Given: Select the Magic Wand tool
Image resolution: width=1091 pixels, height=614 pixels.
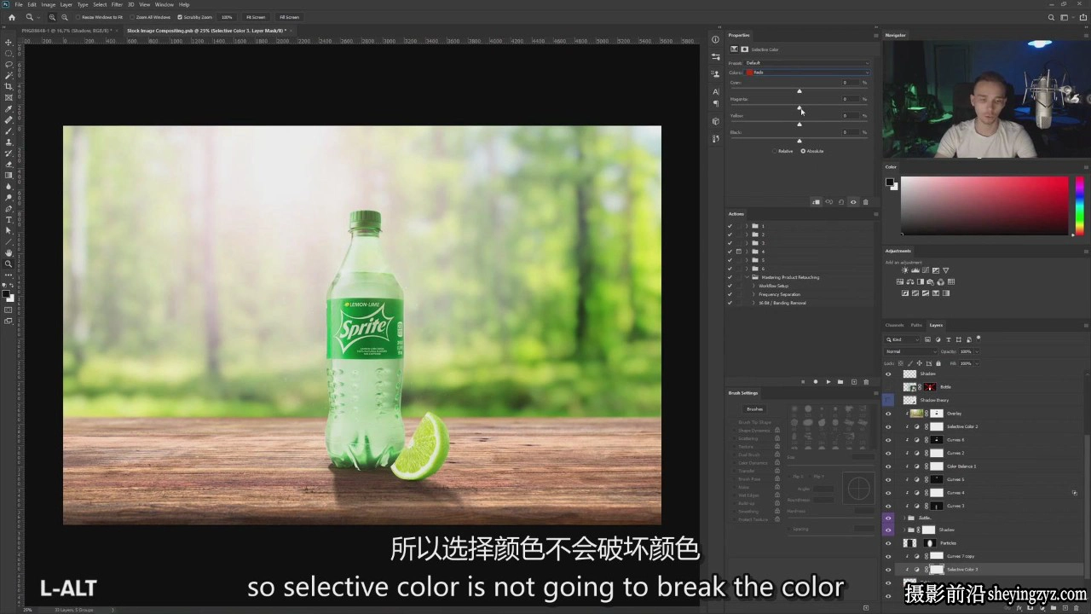Looking at the screenshot, I should (x=9, y=75).
